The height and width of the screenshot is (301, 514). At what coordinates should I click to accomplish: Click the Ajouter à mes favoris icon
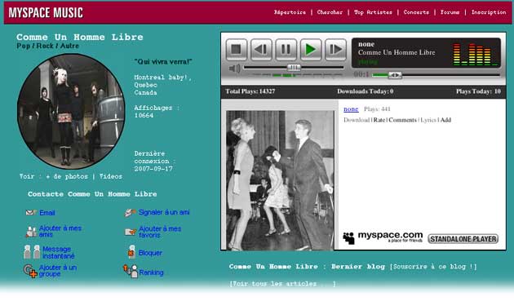pyautogui.click(x=131, y=232)
